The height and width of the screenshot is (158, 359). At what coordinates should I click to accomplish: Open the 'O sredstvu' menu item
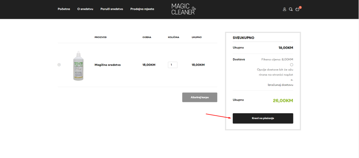click(85, 9)
